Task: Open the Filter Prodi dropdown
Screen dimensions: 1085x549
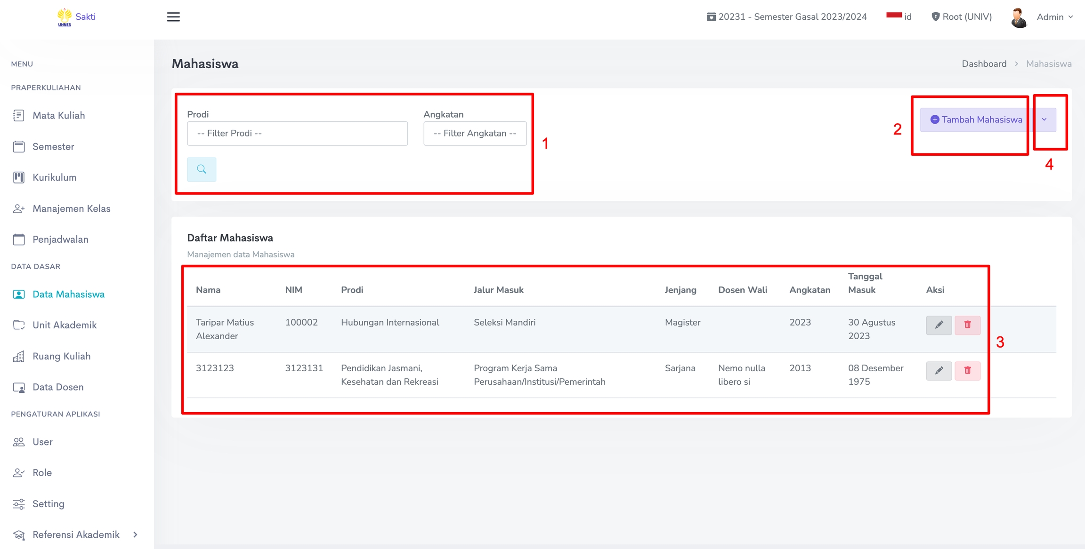Action: tap(297, 134)
